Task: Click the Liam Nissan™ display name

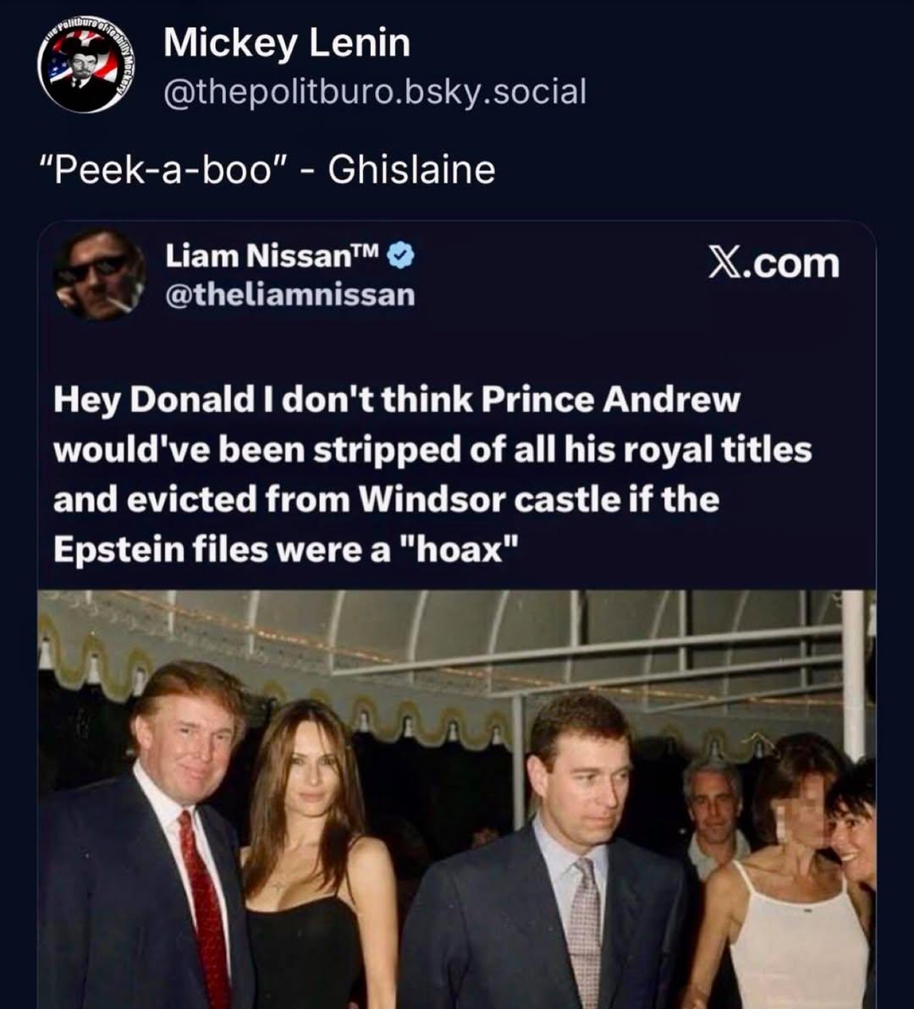Action: pos(273,255)
